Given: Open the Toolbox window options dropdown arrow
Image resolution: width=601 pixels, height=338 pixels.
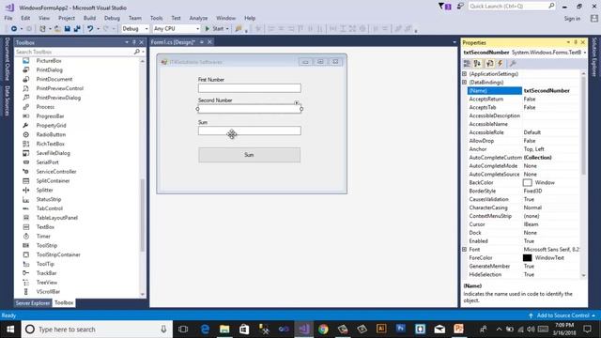Looking at the screenshot, I should click(127, 42).
